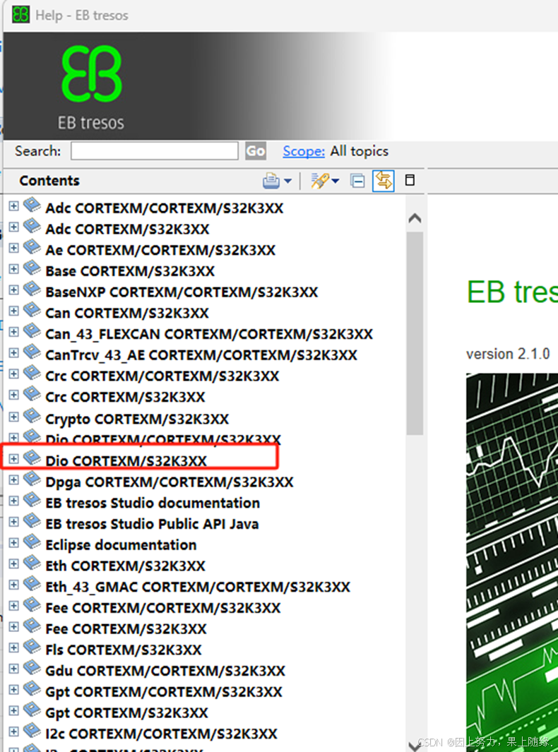This screenshot has width=558, height=752.
Task: Select Dio CORTEXM/S32K3XX topic
Action: [x=126, y=461]
